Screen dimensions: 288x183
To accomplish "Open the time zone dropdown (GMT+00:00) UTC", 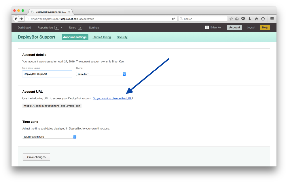I will pyautogui.click(x=49, y=137).
